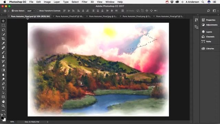The height and width of the screenshot is (124, 220).
Task: Open the Libraries panel
Action: (208, 49)
